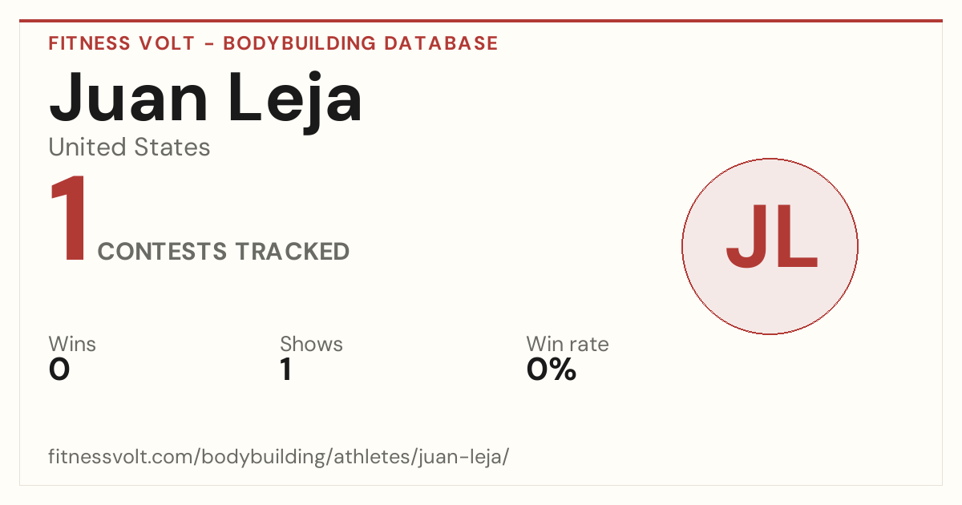Select the athlete name Juan Leja
This screenshot has height=505, width=962.
[206, 99]
